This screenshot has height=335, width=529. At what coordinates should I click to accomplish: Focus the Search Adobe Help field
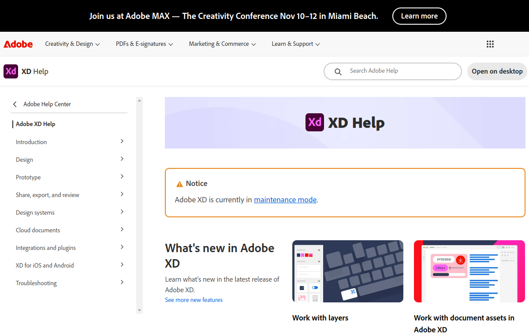point(392,71)
